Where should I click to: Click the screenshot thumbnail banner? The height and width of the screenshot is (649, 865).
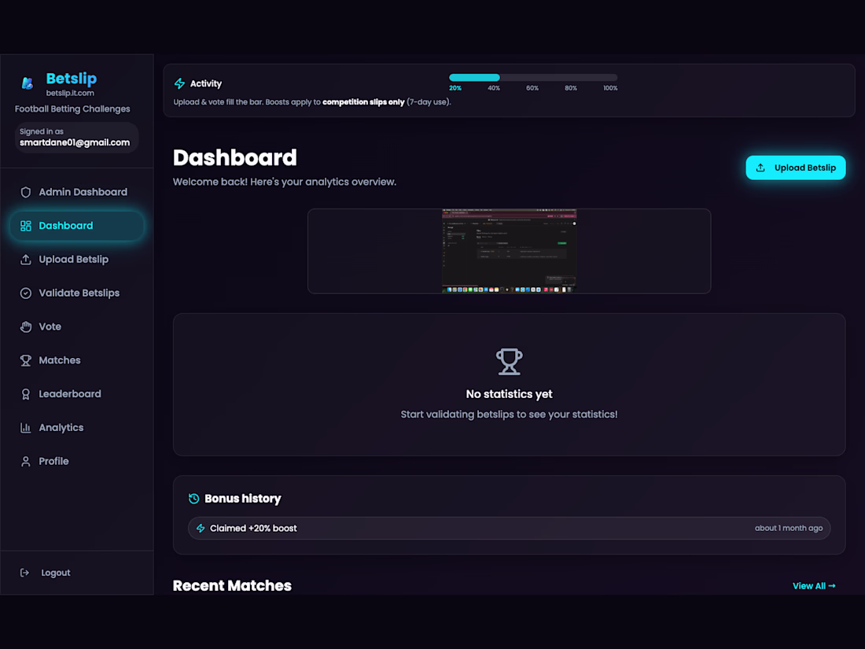tap(509, 251)
